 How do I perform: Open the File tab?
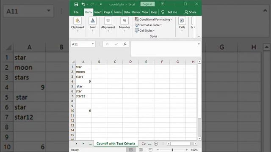tap(76, 12)
